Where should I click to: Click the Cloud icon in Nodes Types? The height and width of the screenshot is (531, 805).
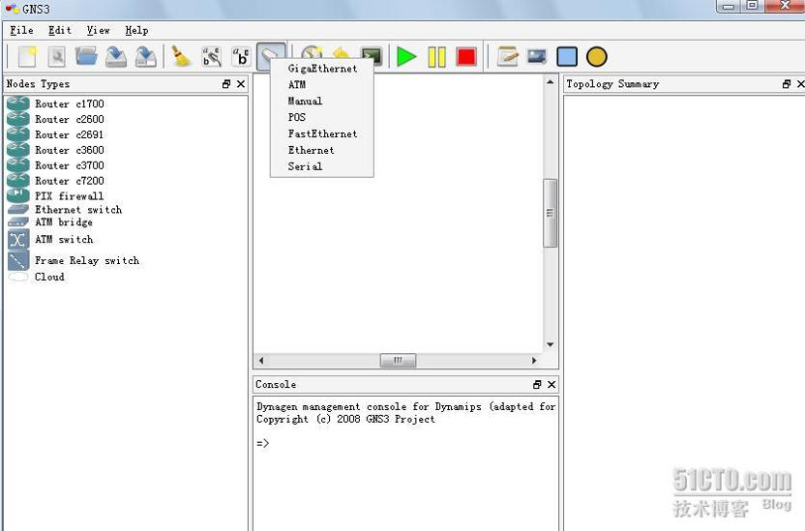[18, 277]
